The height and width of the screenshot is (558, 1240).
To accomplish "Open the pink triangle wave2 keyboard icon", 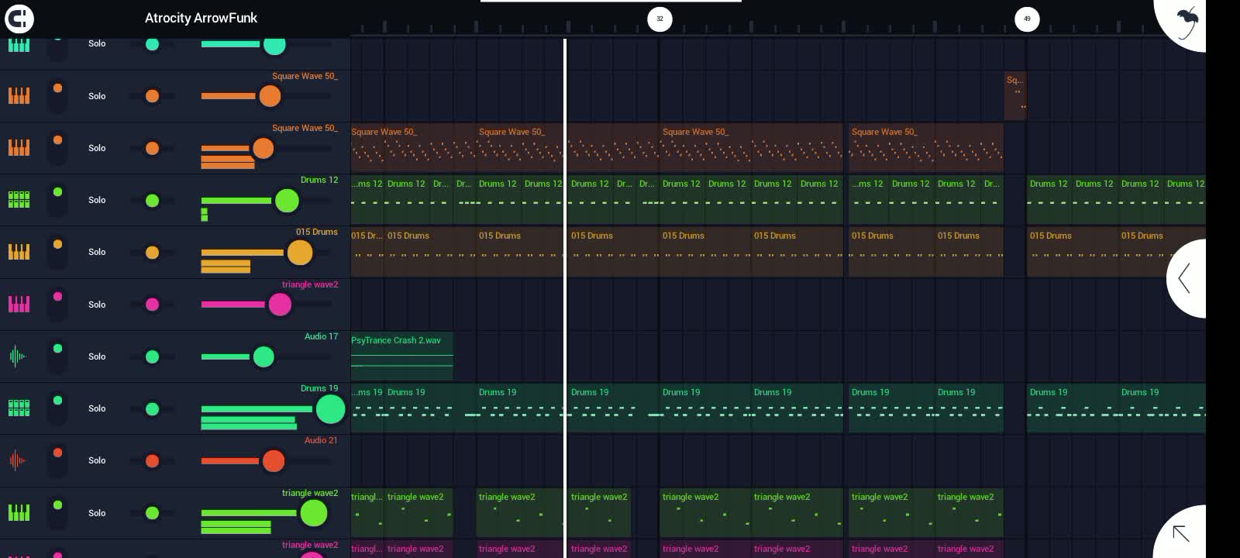I will (19, 304).
